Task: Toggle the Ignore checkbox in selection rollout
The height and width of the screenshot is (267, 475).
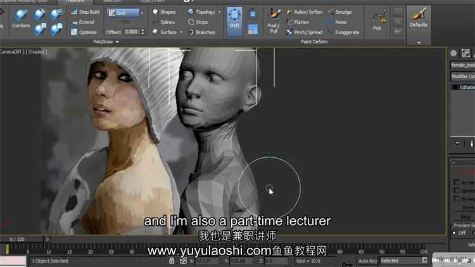Action: pyautogui.click(x=457, y=190)
